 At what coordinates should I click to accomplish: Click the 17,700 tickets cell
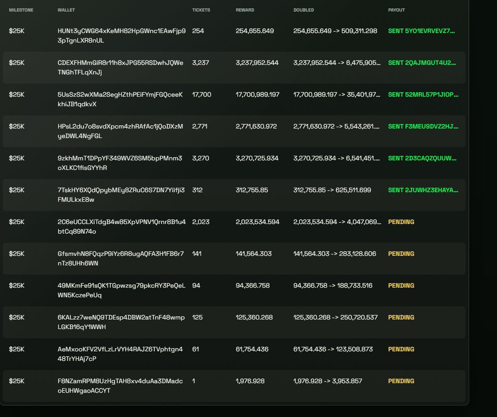[202, 95]
